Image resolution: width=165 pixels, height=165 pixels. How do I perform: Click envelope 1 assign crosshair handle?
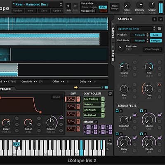[78, 99]
